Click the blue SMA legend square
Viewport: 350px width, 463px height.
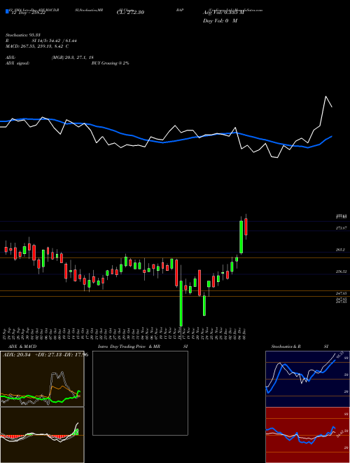tap(7, 12)
